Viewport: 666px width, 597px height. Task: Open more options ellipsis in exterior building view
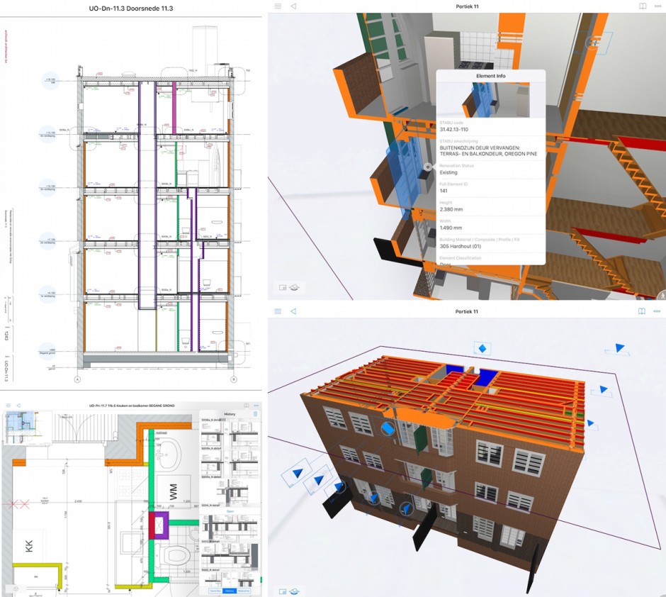(x=657, y=311)
